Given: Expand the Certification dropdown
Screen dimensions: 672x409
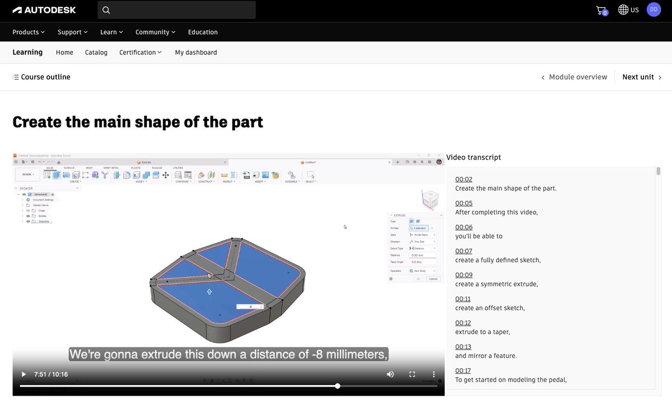Looking at the screenshot, I should (x=141, y=53).
